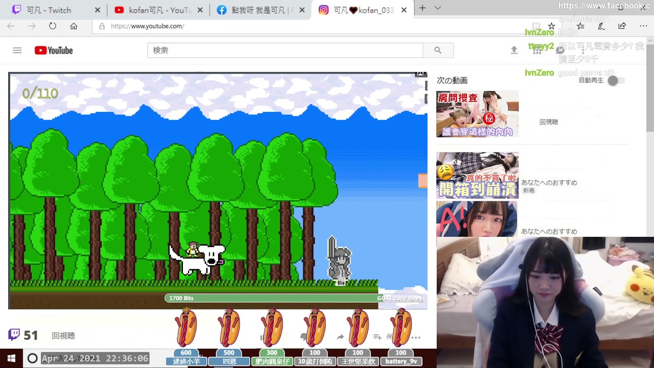Open the video more actions ellipsis
Viewport: 654px width, 368px height.
click(416, 337)
